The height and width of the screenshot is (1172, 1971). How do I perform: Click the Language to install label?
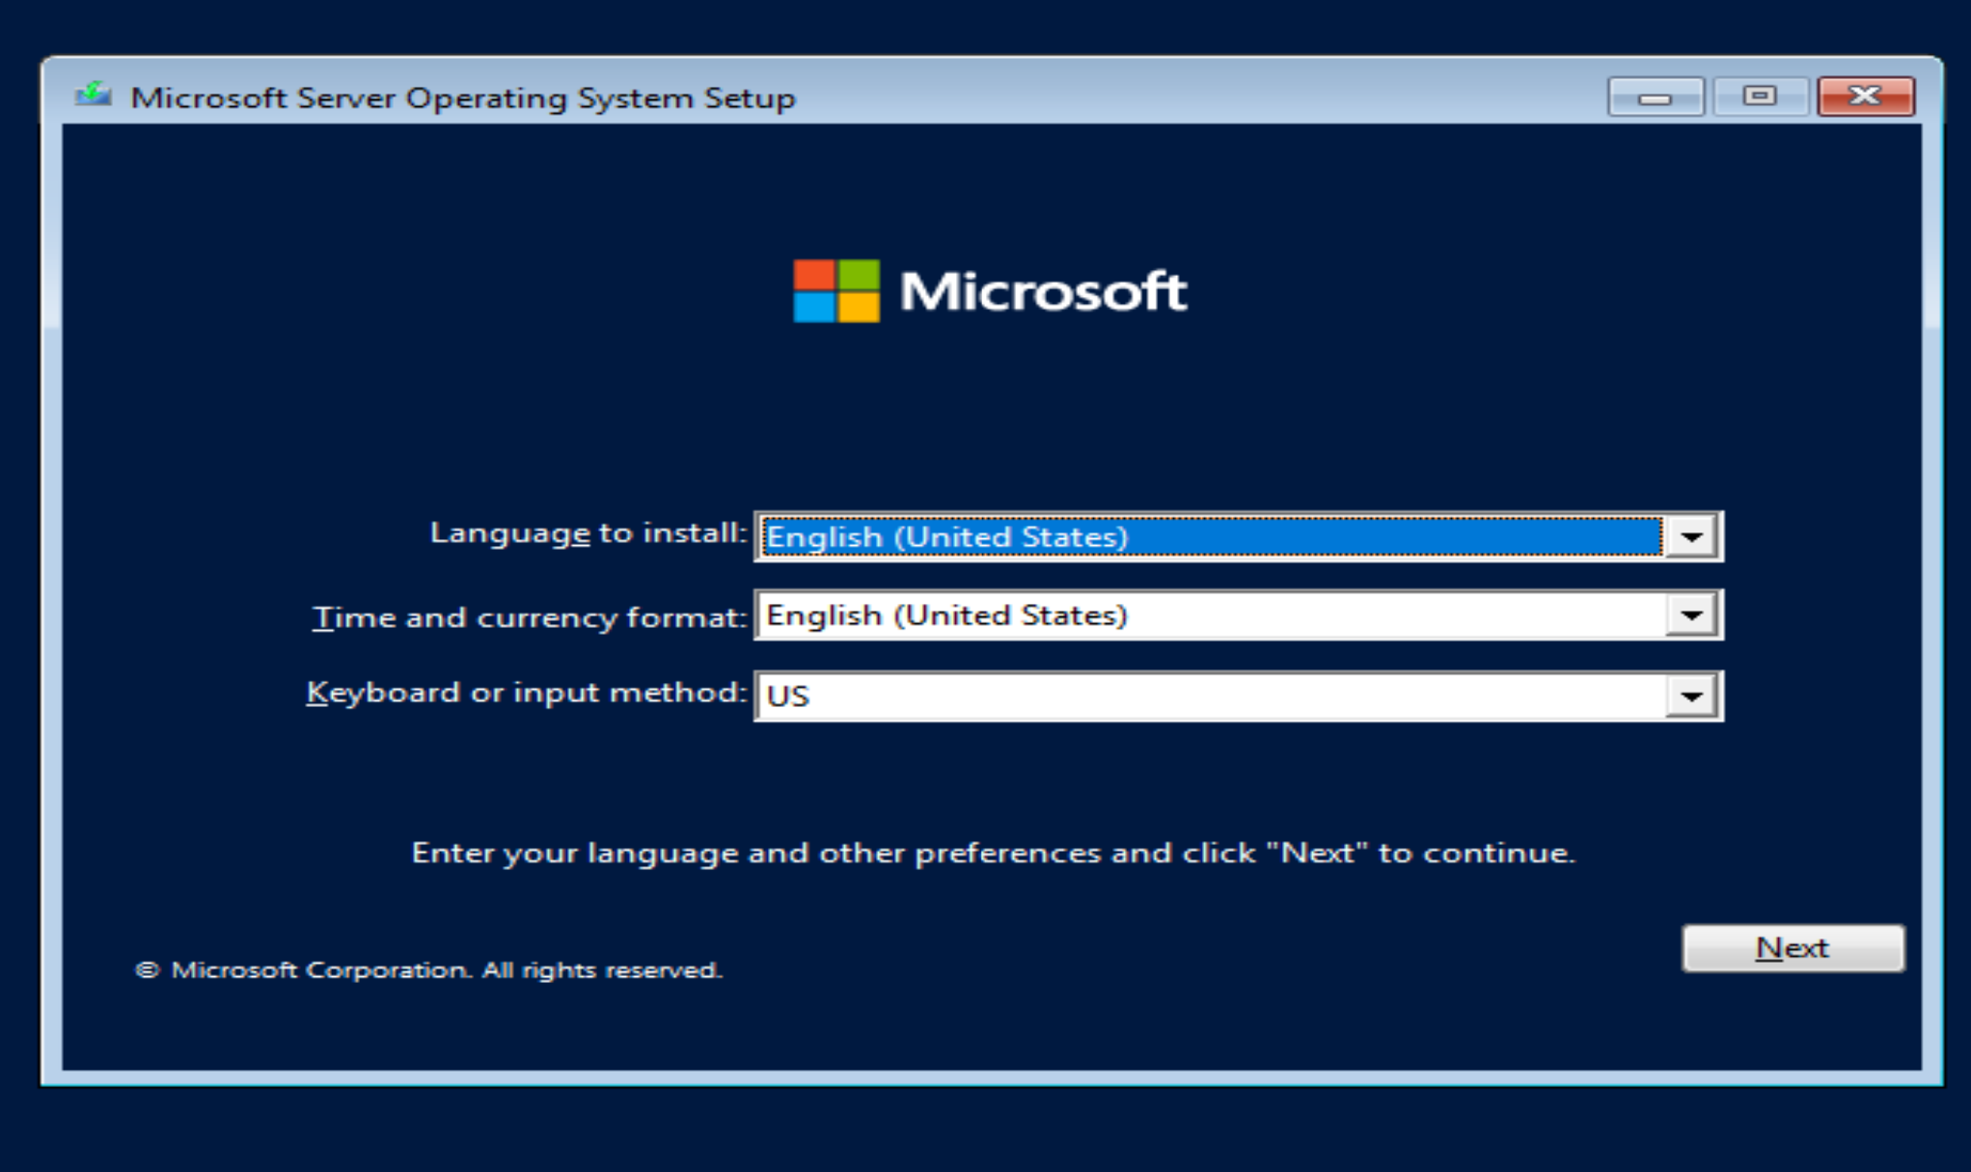pyautogui.click(x=588, y=532)
